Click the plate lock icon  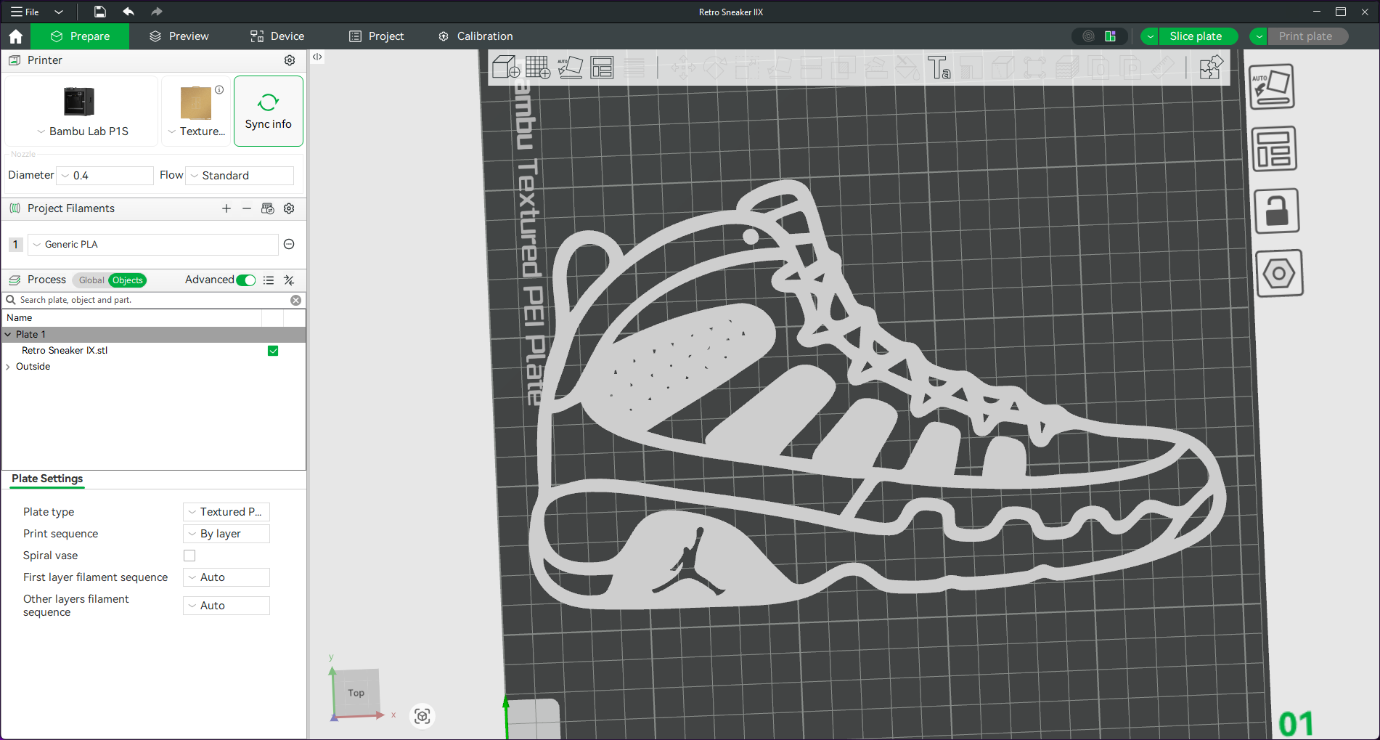[x=1276, y=212]
